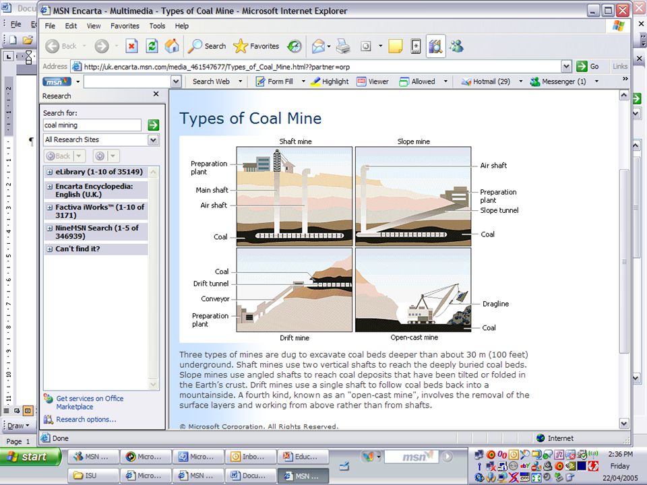Image resolution: width=647 pixels, height=485 pixels.
Task: Open the Windows Start menu
Action: point(30,457)
